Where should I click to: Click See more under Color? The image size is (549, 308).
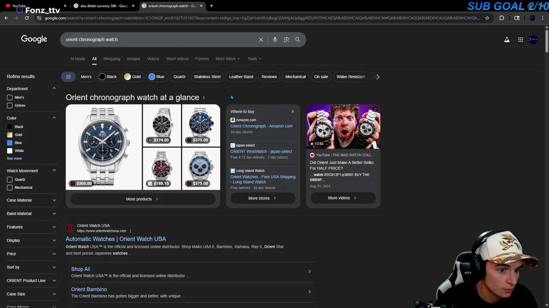coord(14,158)
